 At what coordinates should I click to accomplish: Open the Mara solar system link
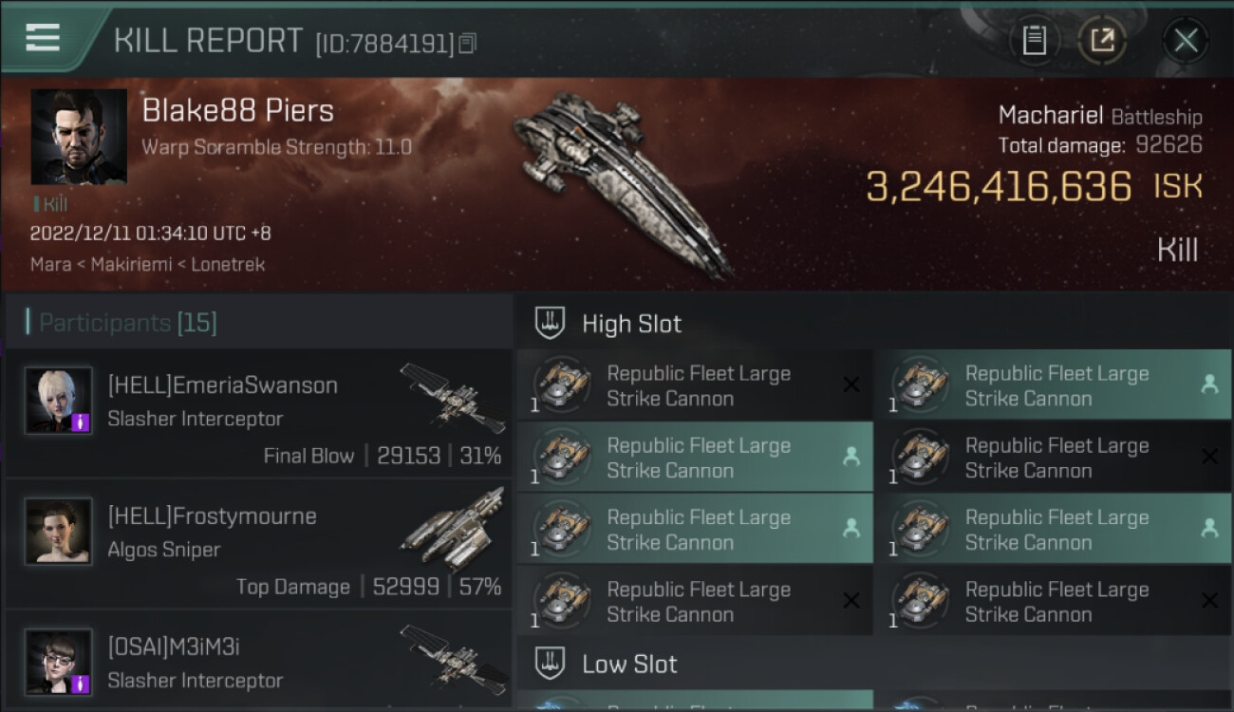pyautogui.click(x=50, y=265)
